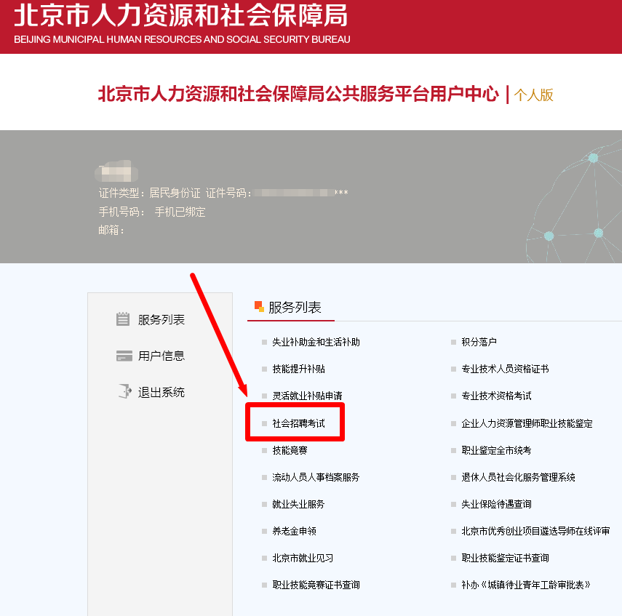Open 失业保险待遇查询 service
Image resolution: width=622 pixels, height=616 pixels.
[496, 504]
